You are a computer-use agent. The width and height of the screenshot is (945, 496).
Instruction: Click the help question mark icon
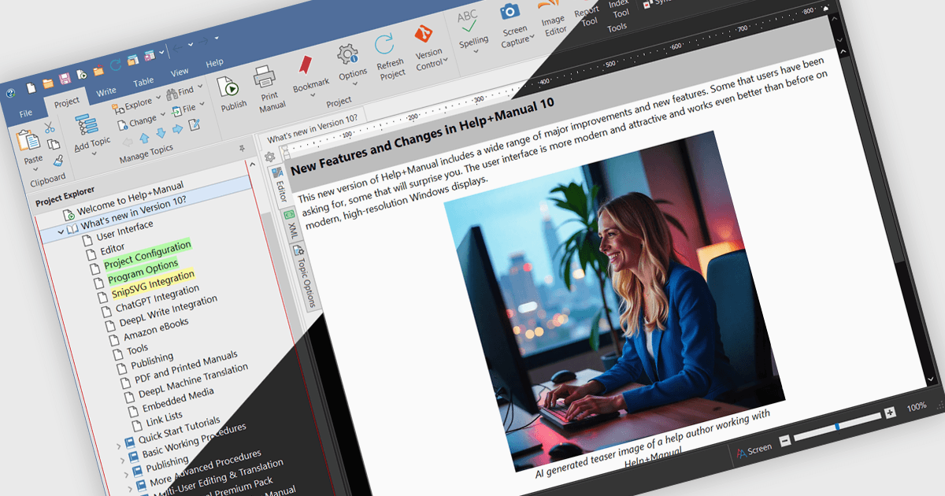pos(11,93)
